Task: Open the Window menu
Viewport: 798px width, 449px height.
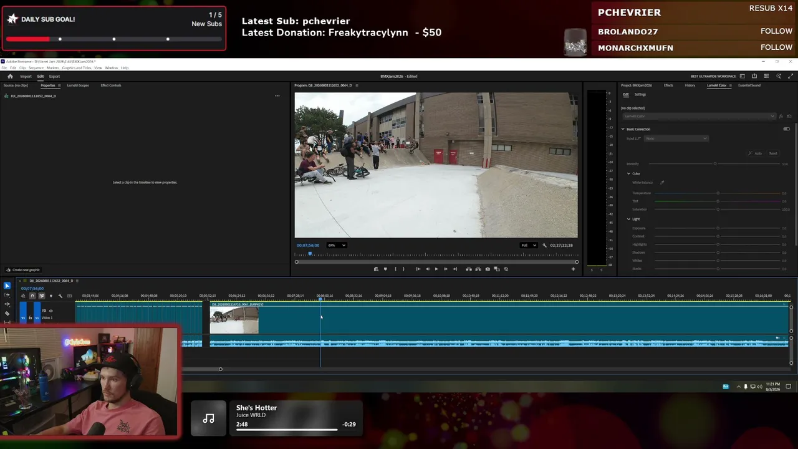Action: coord(112,68)
